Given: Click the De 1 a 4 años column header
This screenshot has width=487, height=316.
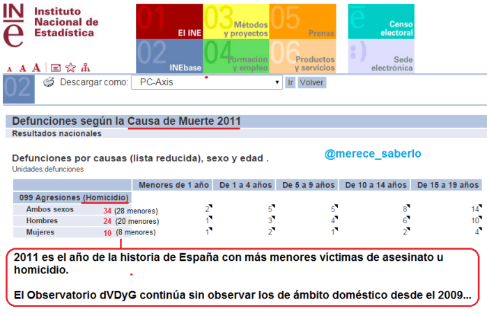Looking at the screenshot, I should pos(244,185).
